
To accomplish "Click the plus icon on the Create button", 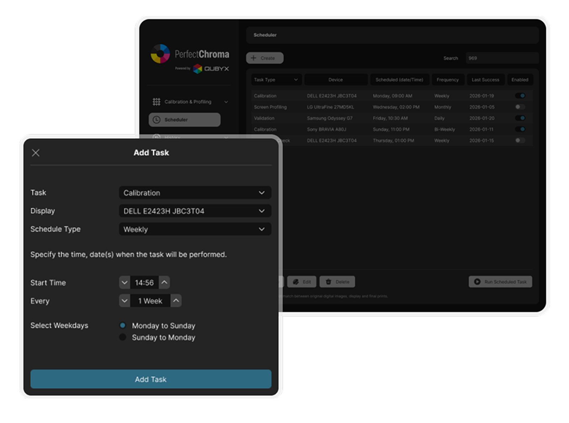I will pos(253,58).
